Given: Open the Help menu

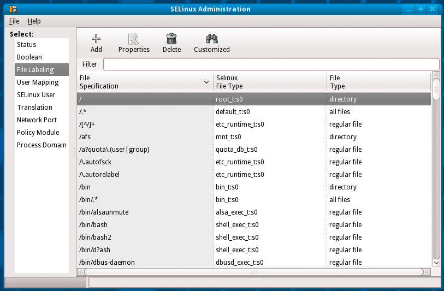Looking at the screenshot, I should coord(34,21).
